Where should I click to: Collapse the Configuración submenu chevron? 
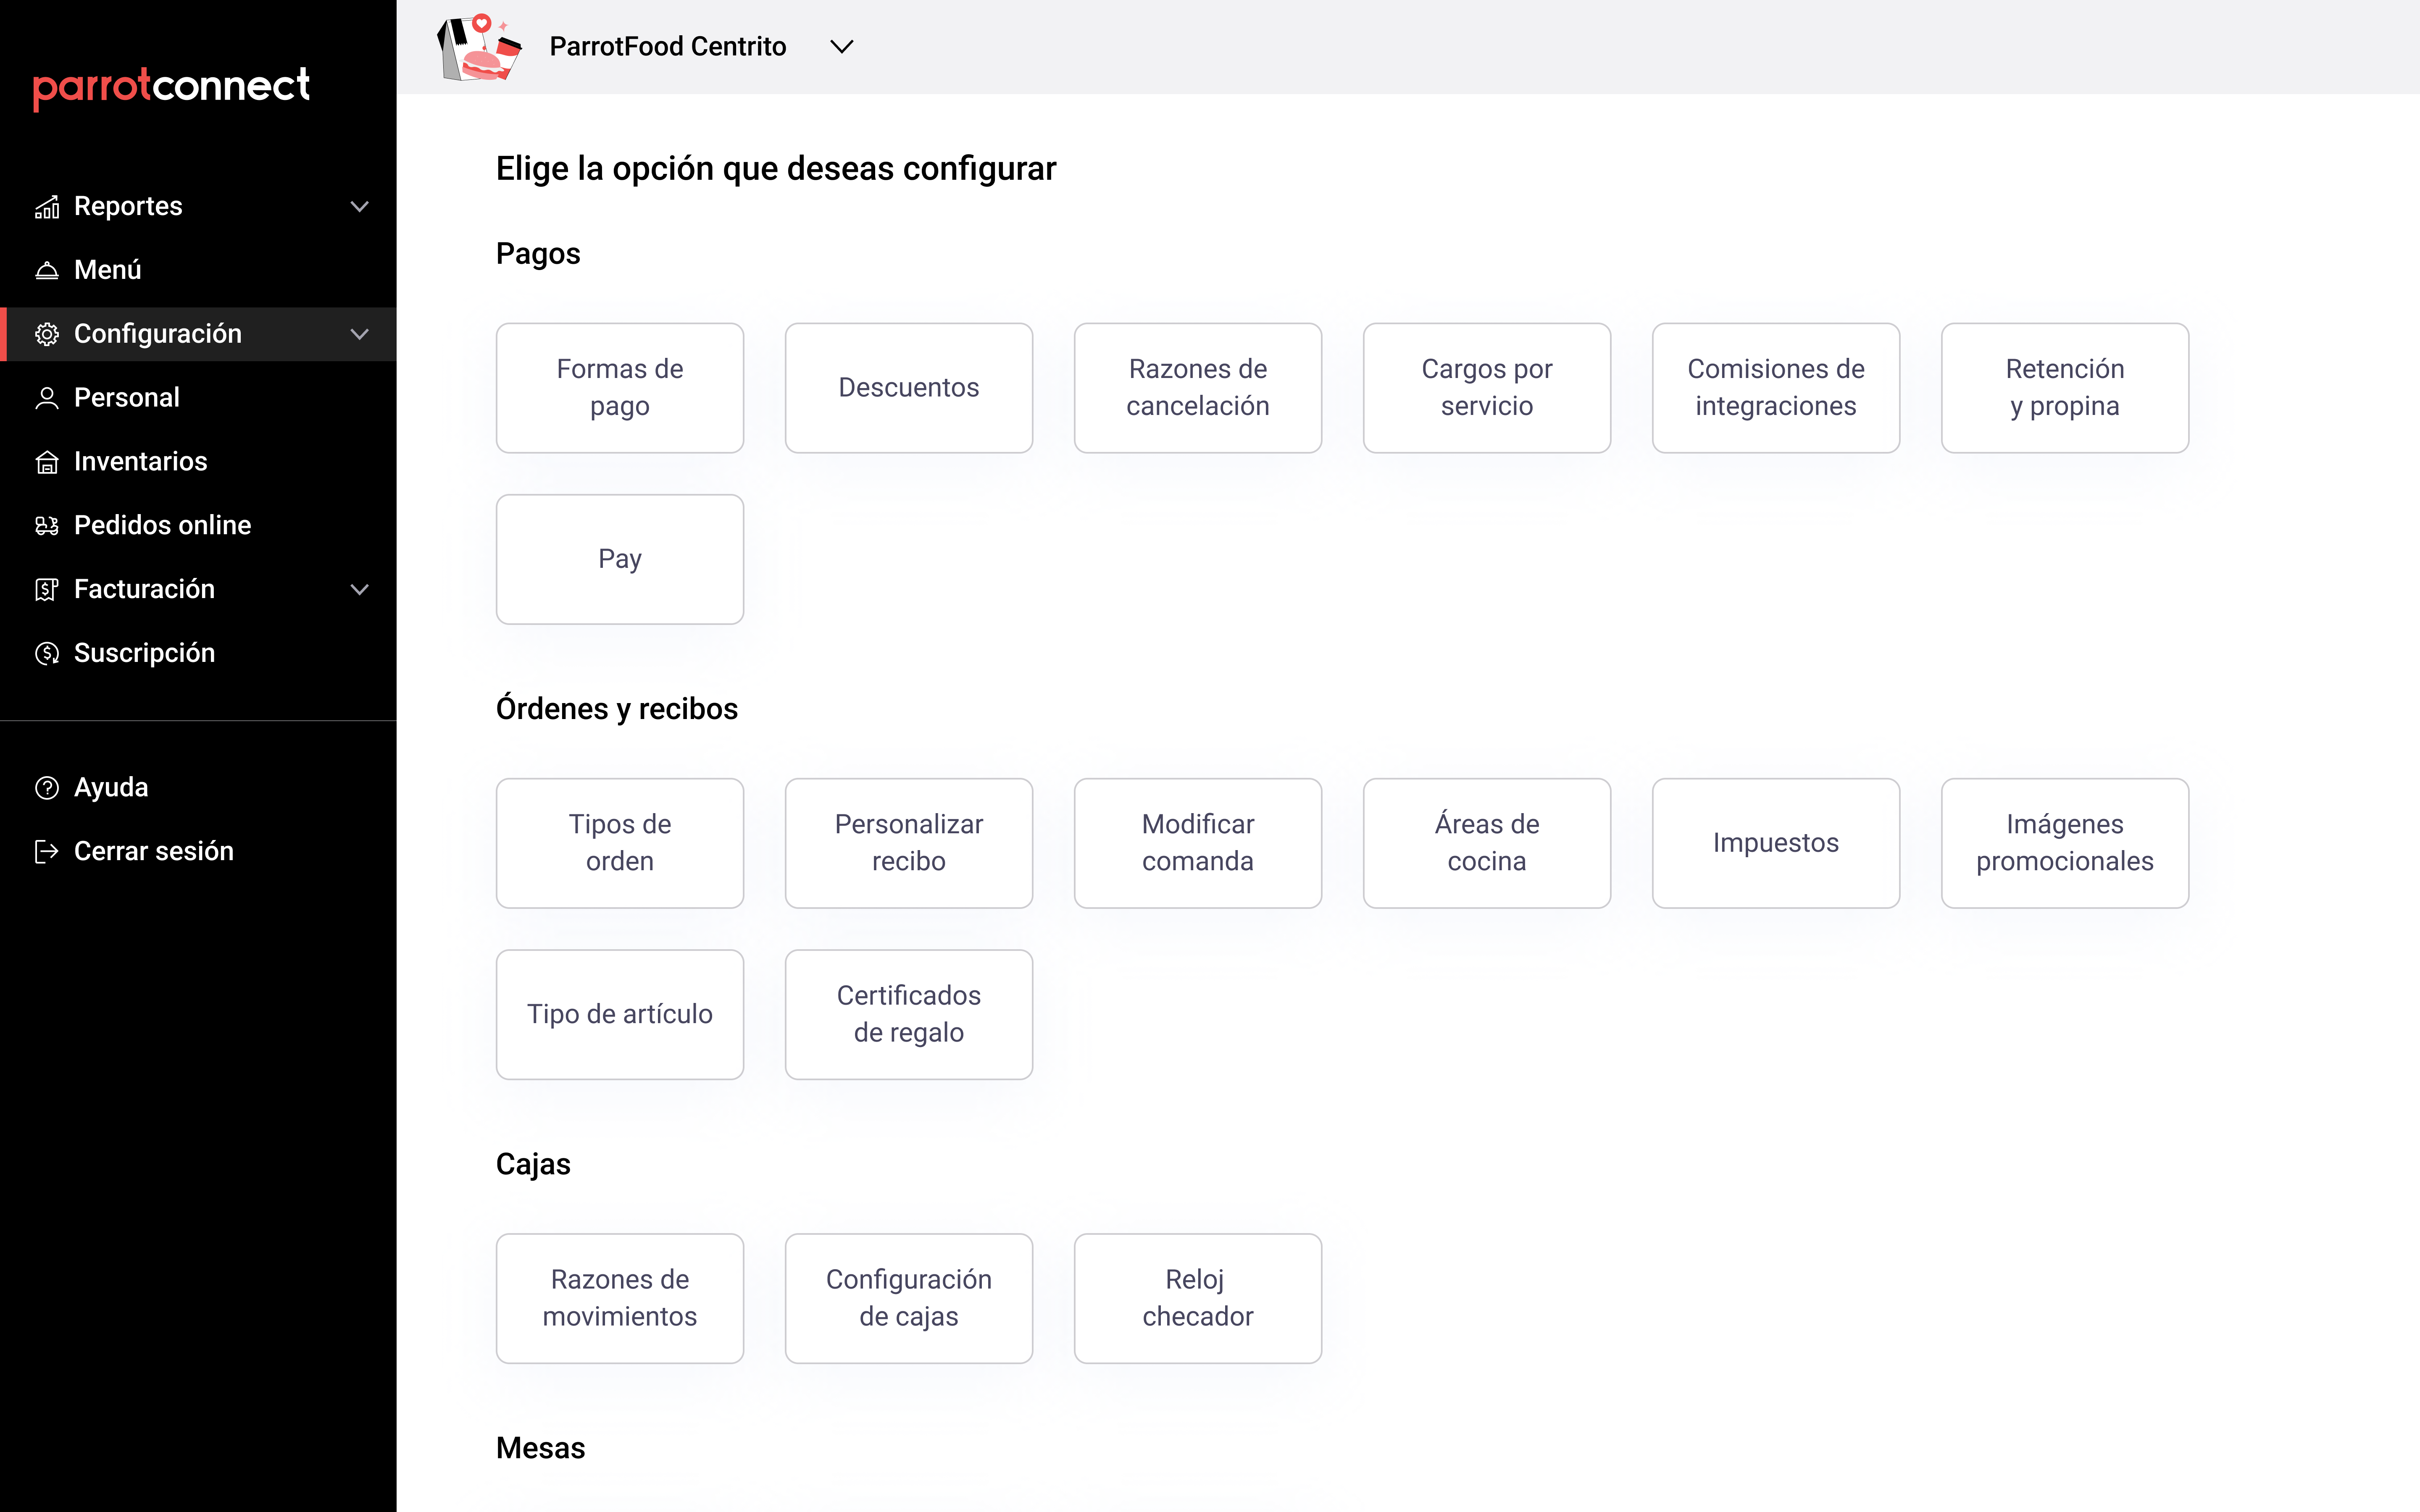click(x=360, y=334)
